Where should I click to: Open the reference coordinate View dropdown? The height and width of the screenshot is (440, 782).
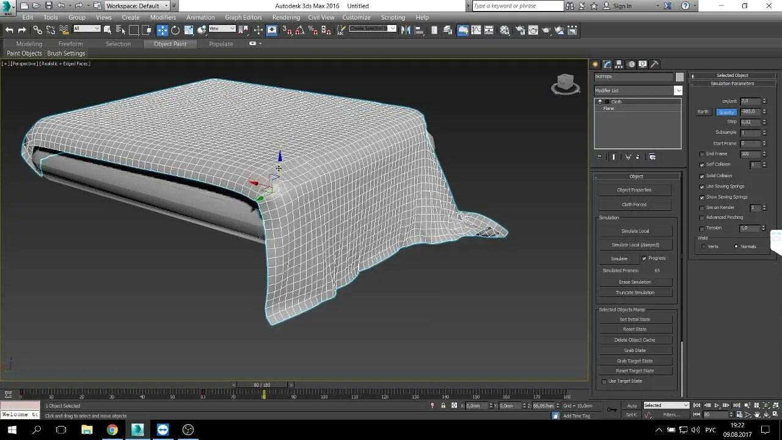point(222,29)
